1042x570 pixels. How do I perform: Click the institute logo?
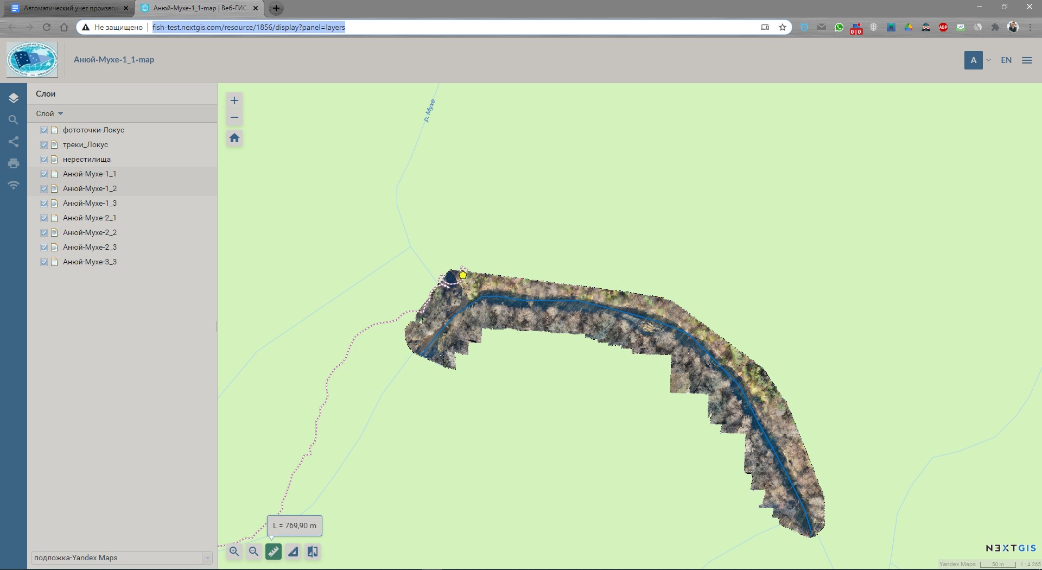[x=32, y=60]
